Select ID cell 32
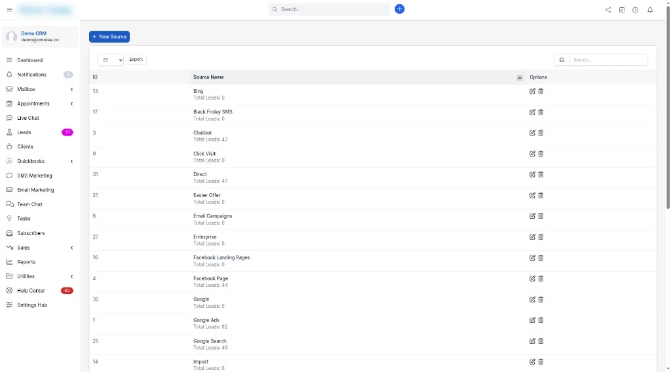This screenshot has width=671, height=372. [96, 299]
